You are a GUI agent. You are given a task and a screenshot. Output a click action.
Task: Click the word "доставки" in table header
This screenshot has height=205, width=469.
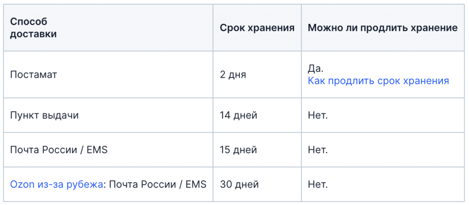click(33, 34)
